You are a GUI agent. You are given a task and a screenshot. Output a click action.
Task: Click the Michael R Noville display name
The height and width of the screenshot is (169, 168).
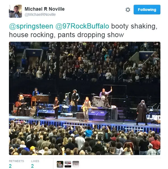(45, 9)
